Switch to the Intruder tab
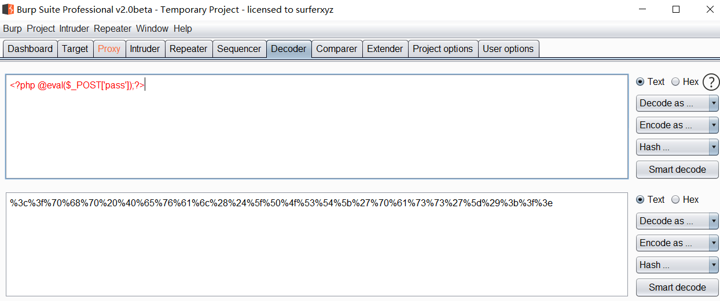This screenshot has width=720, height=301. click(x=145, y=49)
